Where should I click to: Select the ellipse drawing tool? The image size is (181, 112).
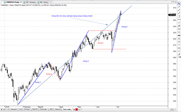(179, 32)
